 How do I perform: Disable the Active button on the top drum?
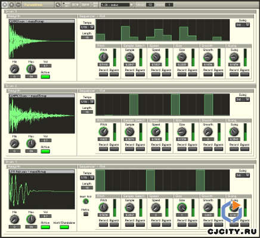(x=45, y=77)
